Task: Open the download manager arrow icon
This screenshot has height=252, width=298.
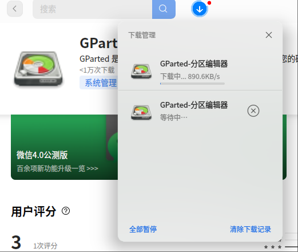Action: (x=200, y=9)
